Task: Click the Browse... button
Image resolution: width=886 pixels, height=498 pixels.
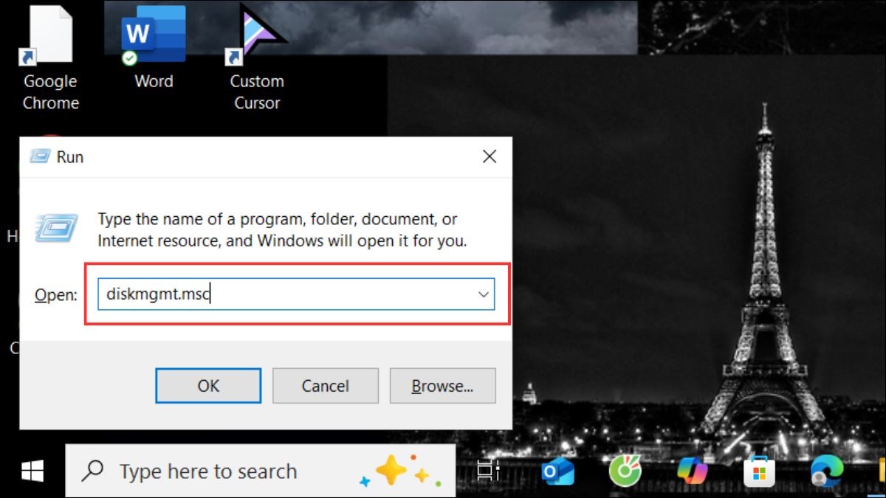Action: (442, 386)
